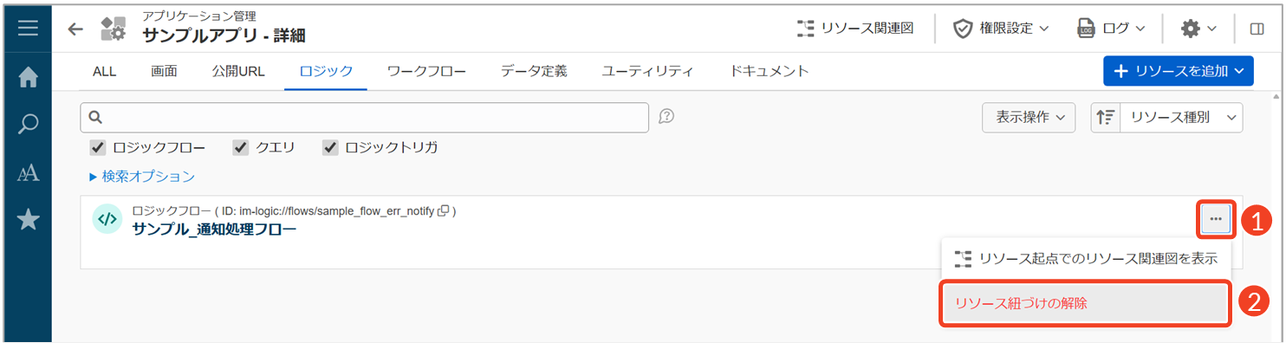Click the search help question icon
The image size is (1286, 349).
[x=666, y=117]
